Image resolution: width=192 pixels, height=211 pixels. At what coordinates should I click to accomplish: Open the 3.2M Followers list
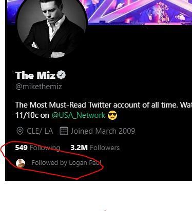coord(95,147)
